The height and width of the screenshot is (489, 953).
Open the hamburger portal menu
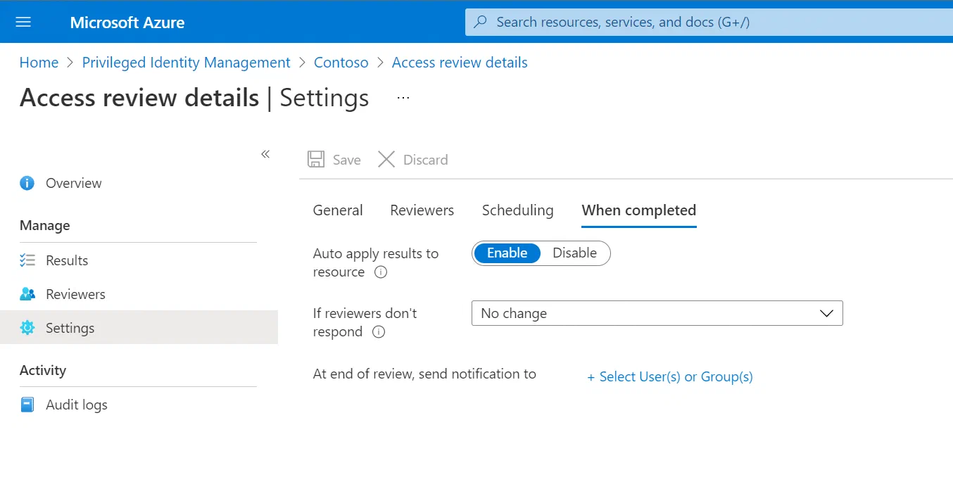pos(23,22)
